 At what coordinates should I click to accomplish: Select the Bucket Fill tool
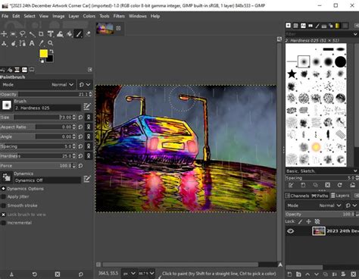[x=70, y=34]
